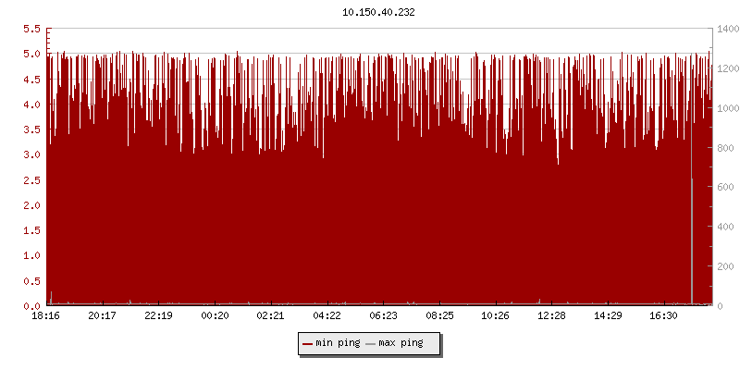Select the 200 value on right axis
This screenshot has width=740, height=370.
click(x=724, y=266)
